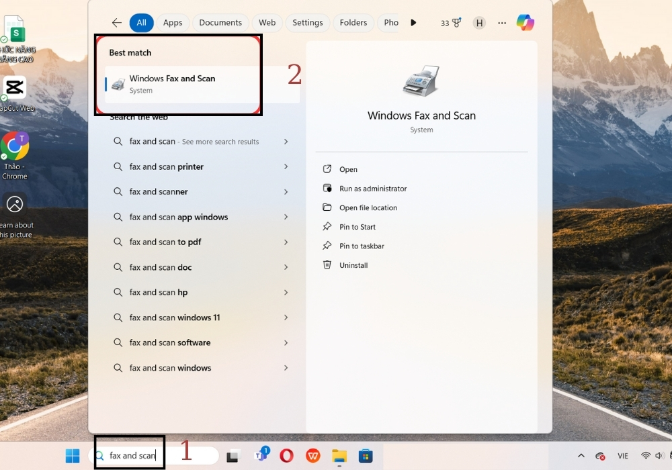Expand 'fax and scan - See more search results' arrow
Screen dimensions: 672x470
pyautogui.click(x=286, y=142)
